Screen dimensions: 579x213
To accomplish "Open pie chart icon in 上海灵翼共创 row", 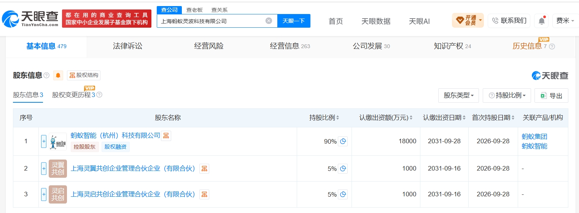I will pyautogui.click(x=343, y=169).
